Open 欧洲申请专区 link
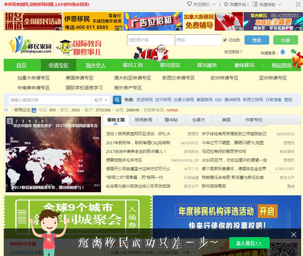 [225, 78]
